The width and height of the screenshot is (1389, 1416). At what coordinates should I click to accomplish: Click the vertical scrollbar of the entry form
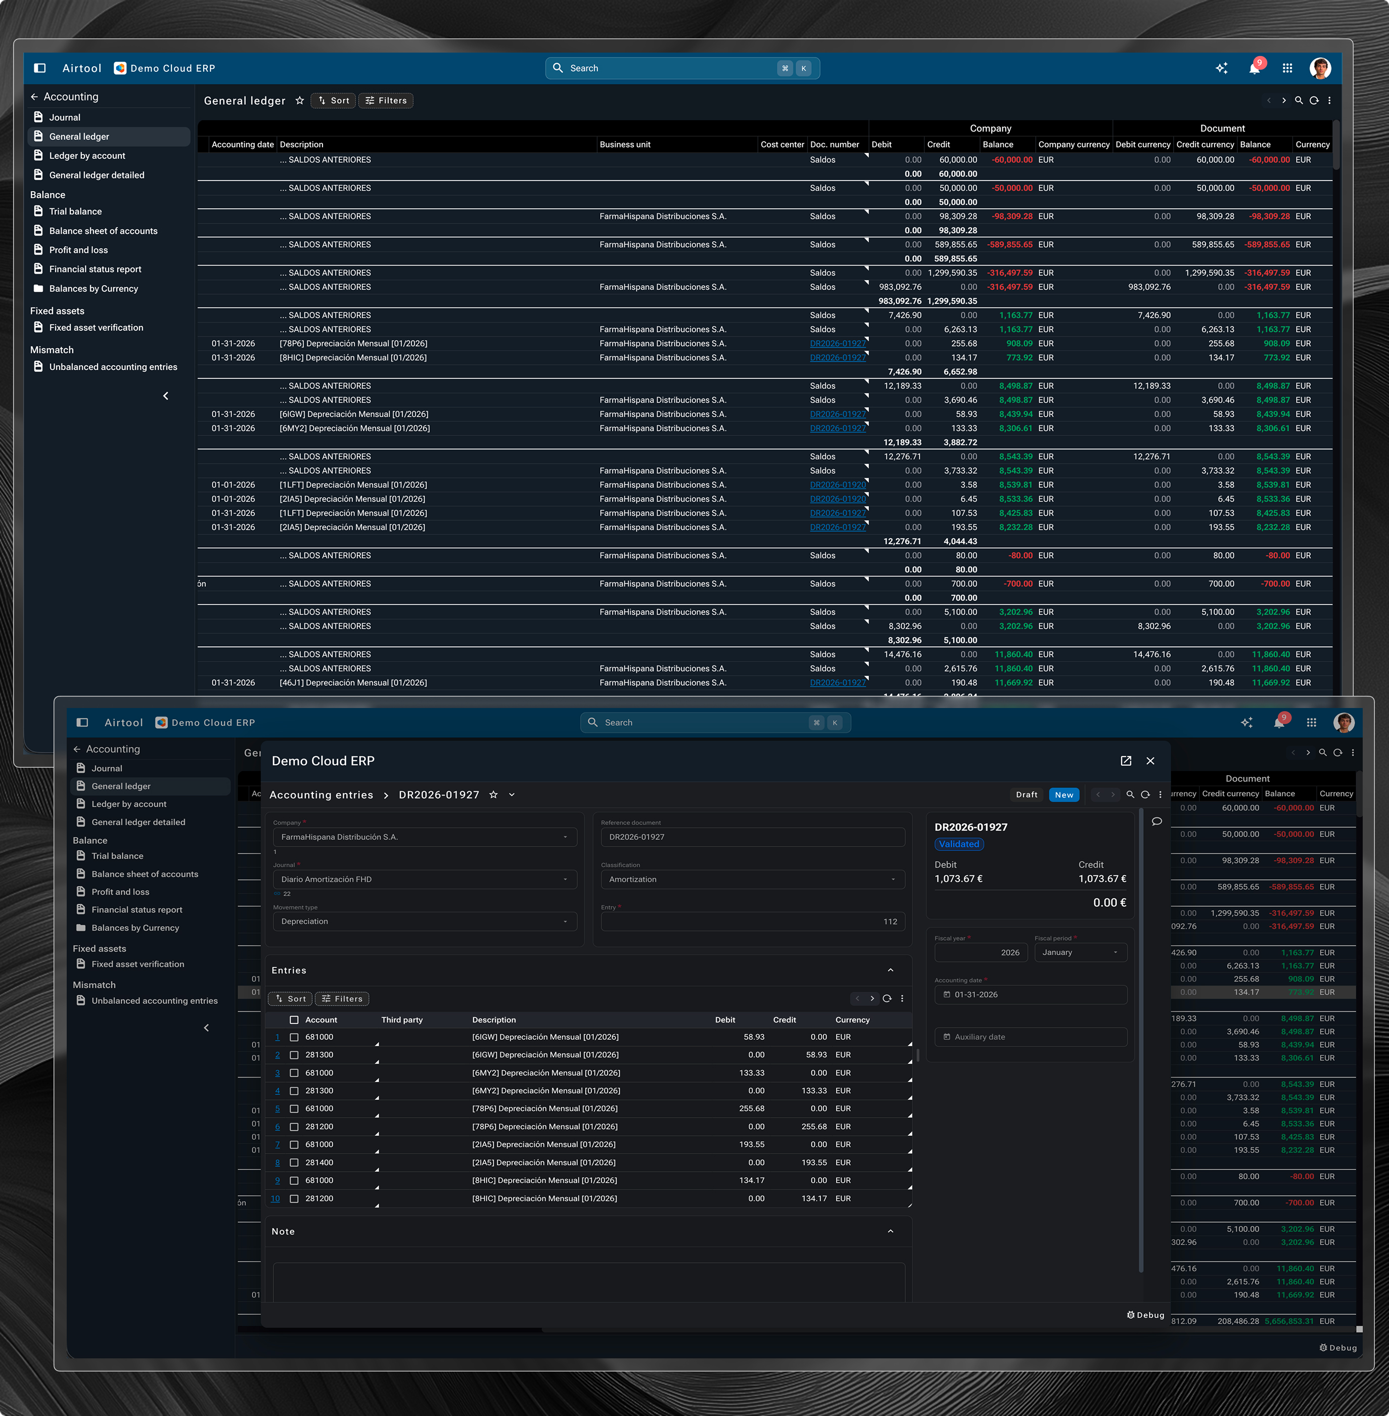coord(1141,1036)
